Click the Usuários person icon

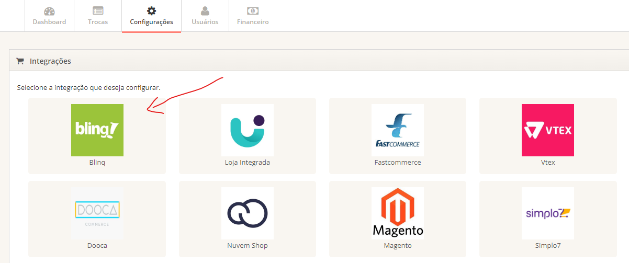[x=205, y=11]
